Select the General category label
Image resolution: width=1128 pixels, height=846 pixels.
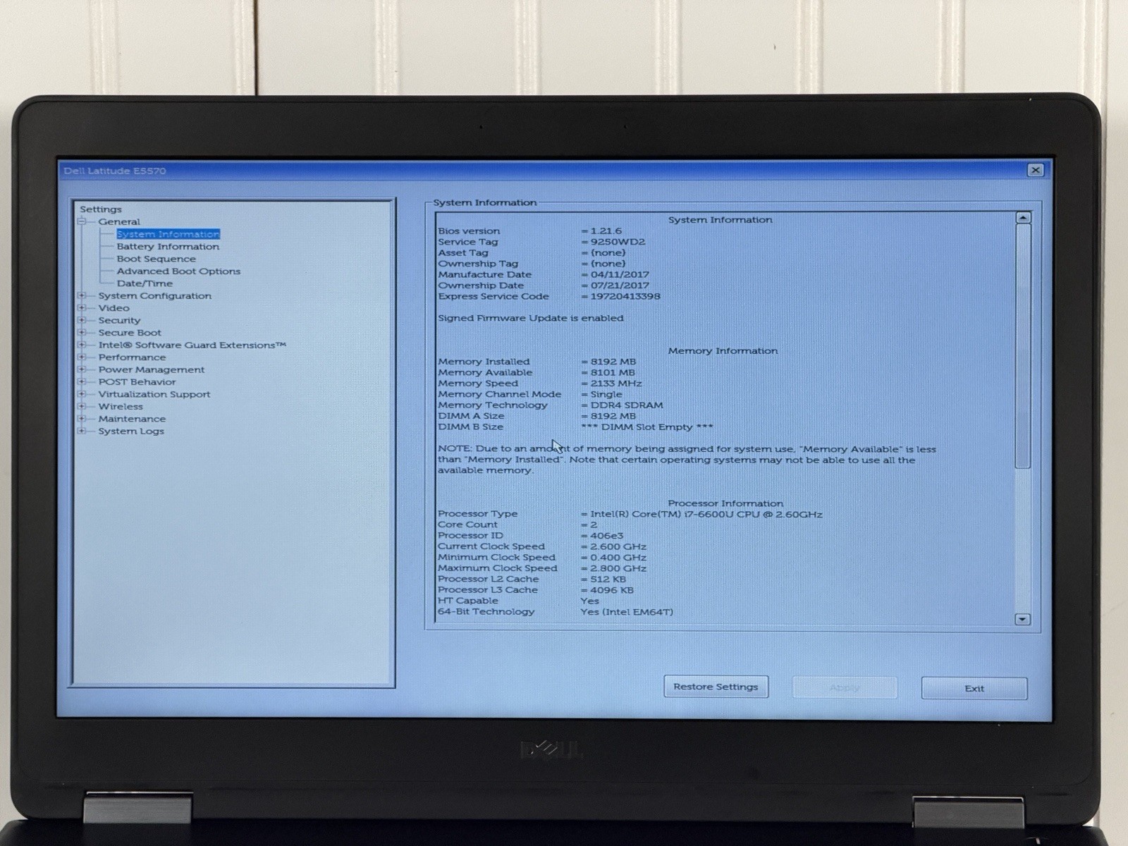pyautogui.click(x=119, y=221)
